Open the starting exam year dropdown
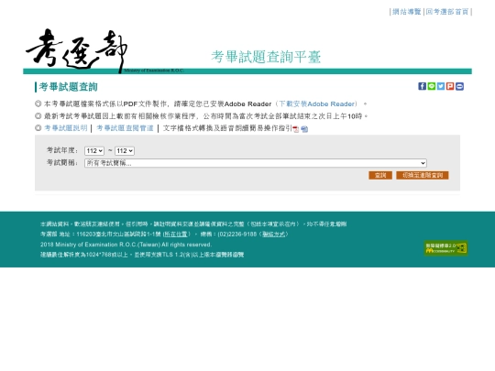The width and height of the screenshot is (495, 371). click(x=94, y=151)
